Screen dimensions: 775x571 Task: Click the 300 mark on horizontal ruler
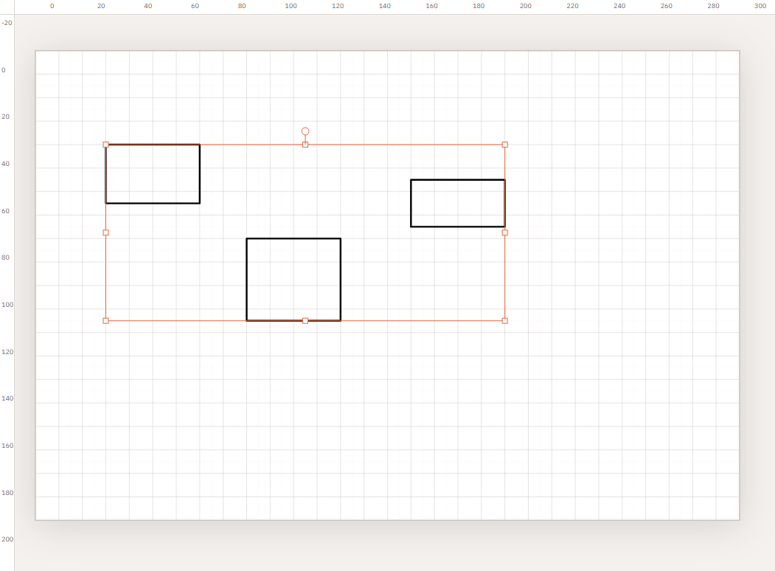(x=760, y=6)
